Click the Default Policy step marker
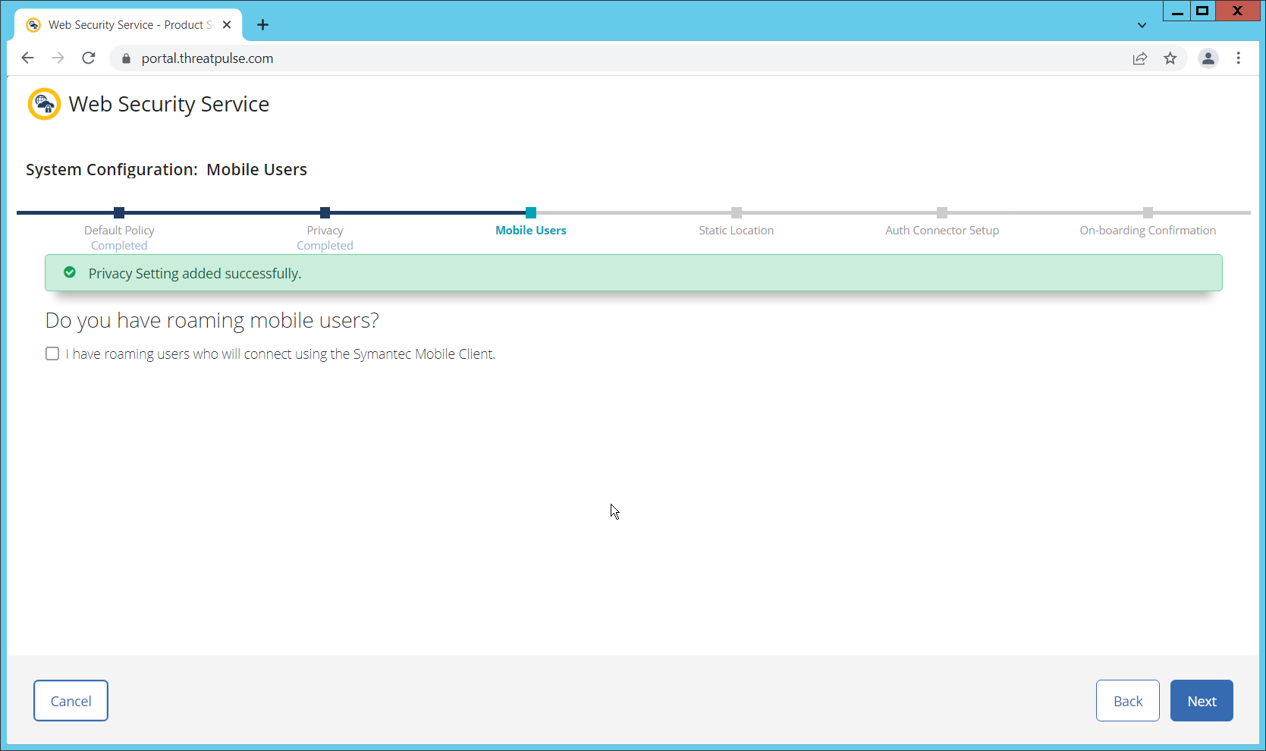 coord(119,213)
